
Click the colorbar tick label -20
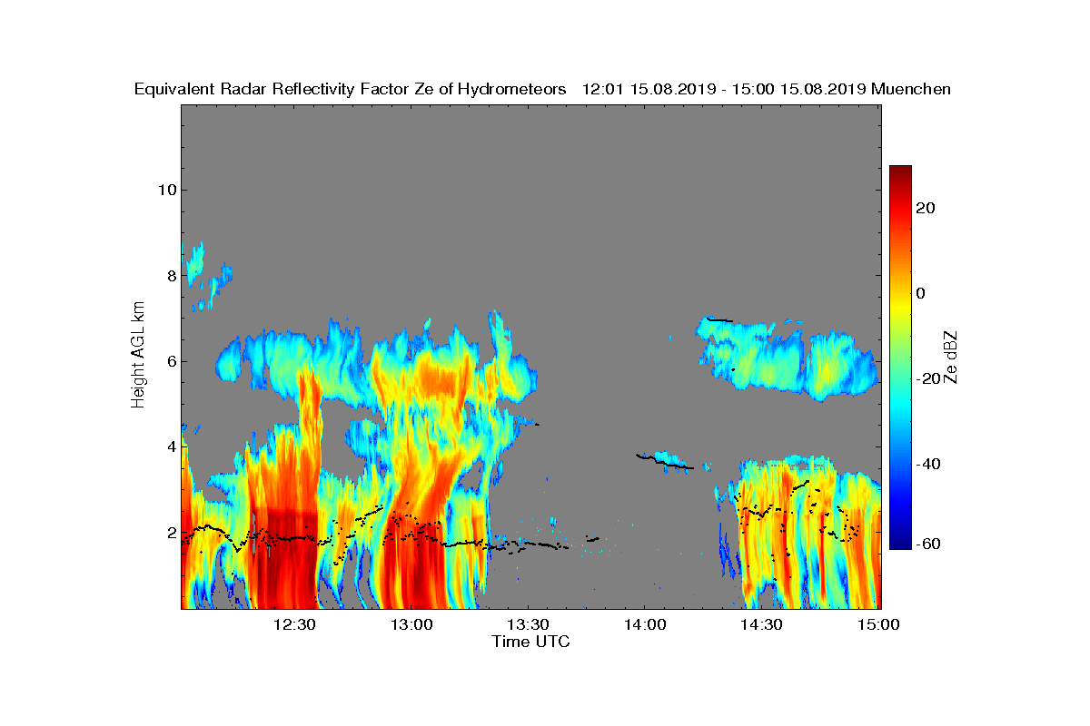click(926, 379)
